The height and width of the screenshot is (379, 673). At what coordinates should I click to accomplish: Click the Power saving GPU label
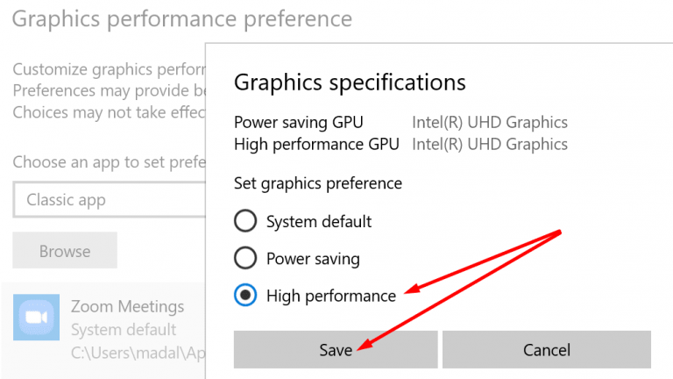click(298, 123)
